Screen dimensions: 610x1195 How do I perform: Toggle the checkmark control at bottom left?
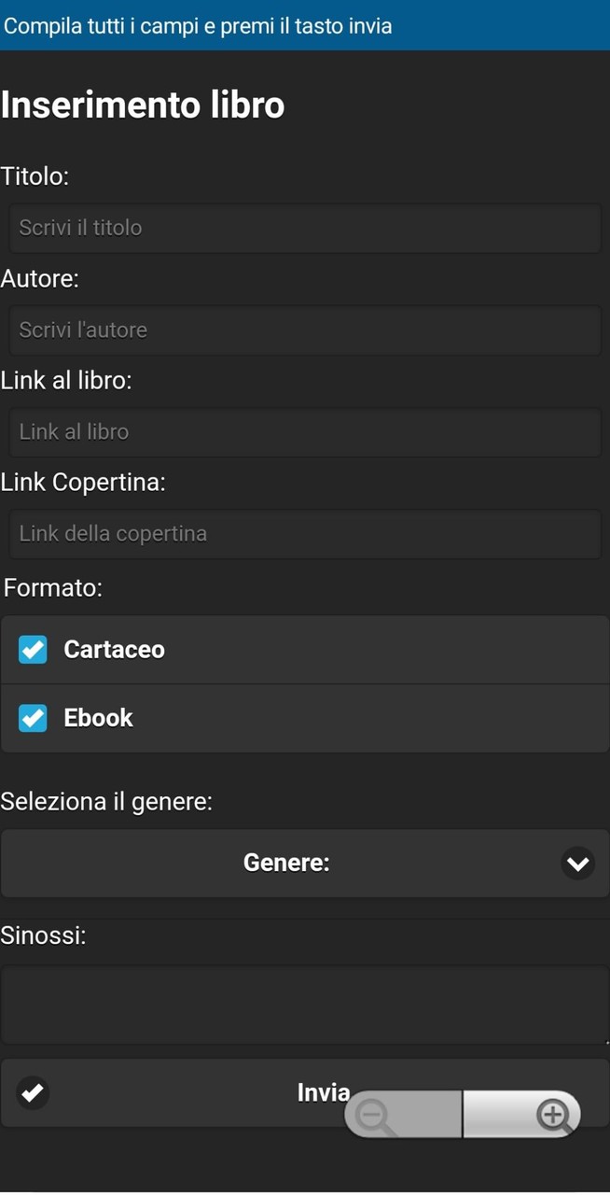coord(32,1092)
